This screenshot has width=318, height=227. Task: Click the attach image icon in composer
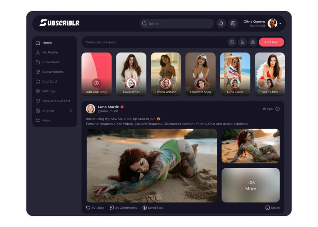(232, 42)
